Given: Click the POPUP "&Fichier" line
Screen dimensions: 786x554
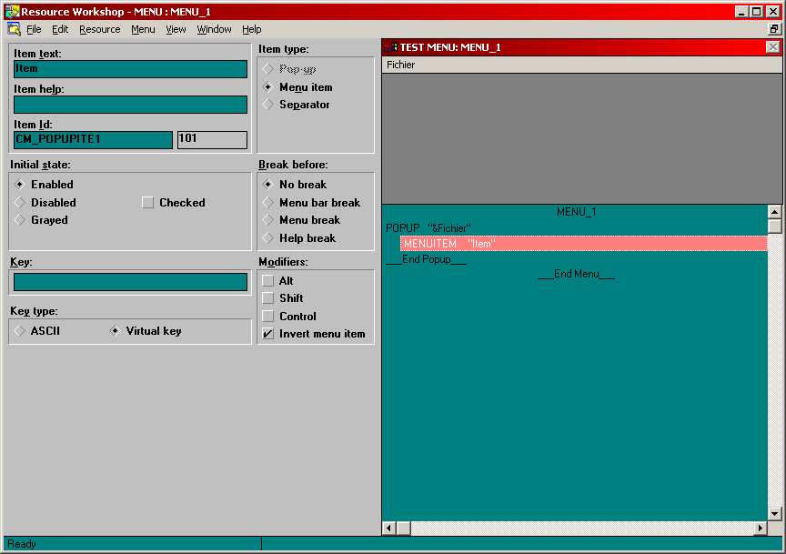Looking at the screenshot, I should pyautogui.click(x=428, y=227).
